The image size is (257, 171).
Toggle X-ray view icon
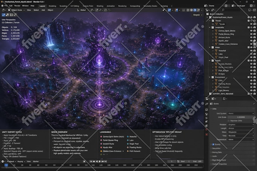184,10
